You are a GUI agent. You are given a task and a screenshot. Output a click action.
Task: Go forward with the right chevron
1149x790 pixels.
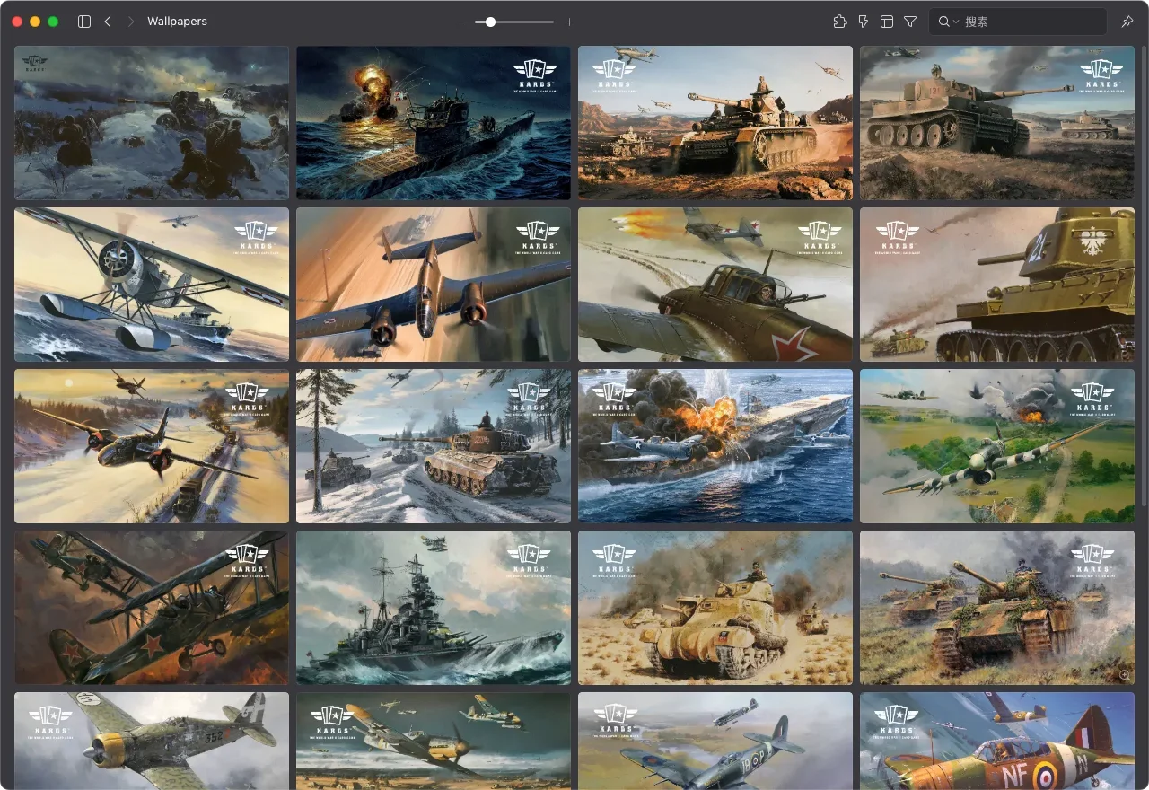point(131,22)
